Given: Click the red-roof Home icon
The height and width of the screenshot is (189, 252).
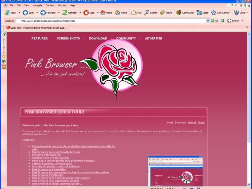Looking at the screenshot, I should 103,13.
